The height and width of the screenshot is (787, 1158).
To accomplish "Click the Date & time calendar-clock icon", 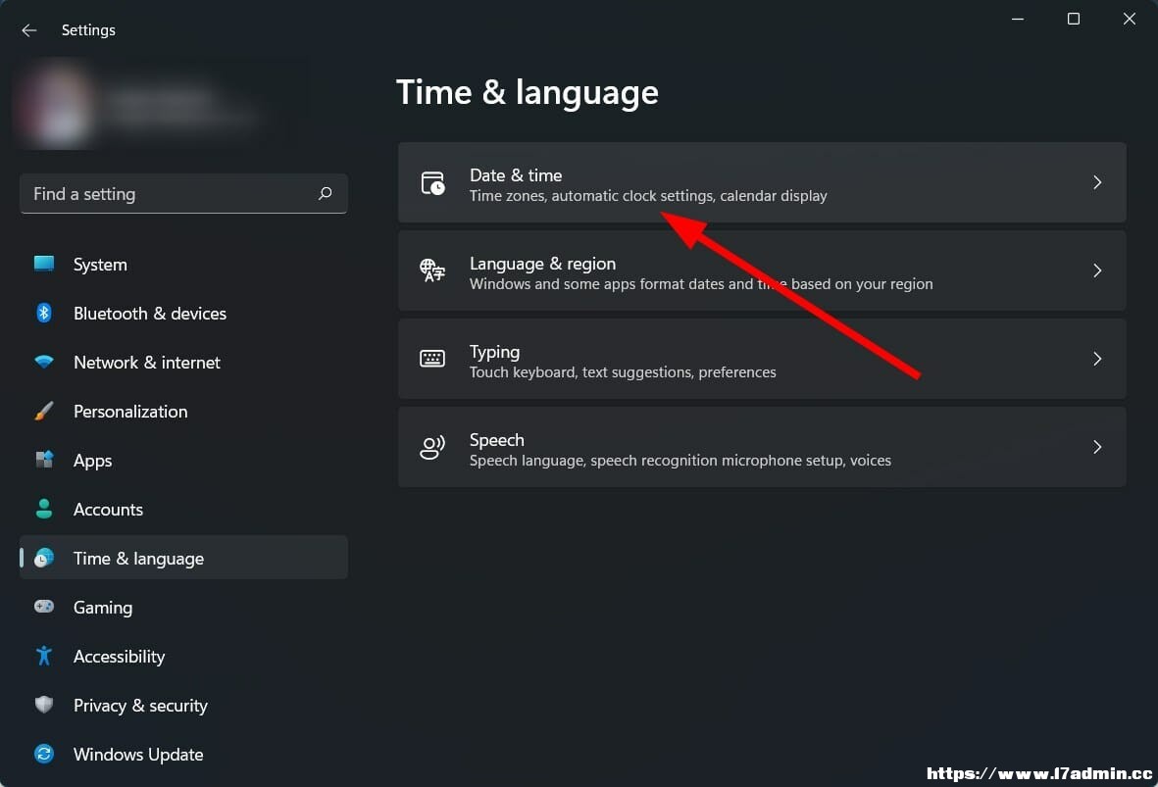I will [432, 183].
